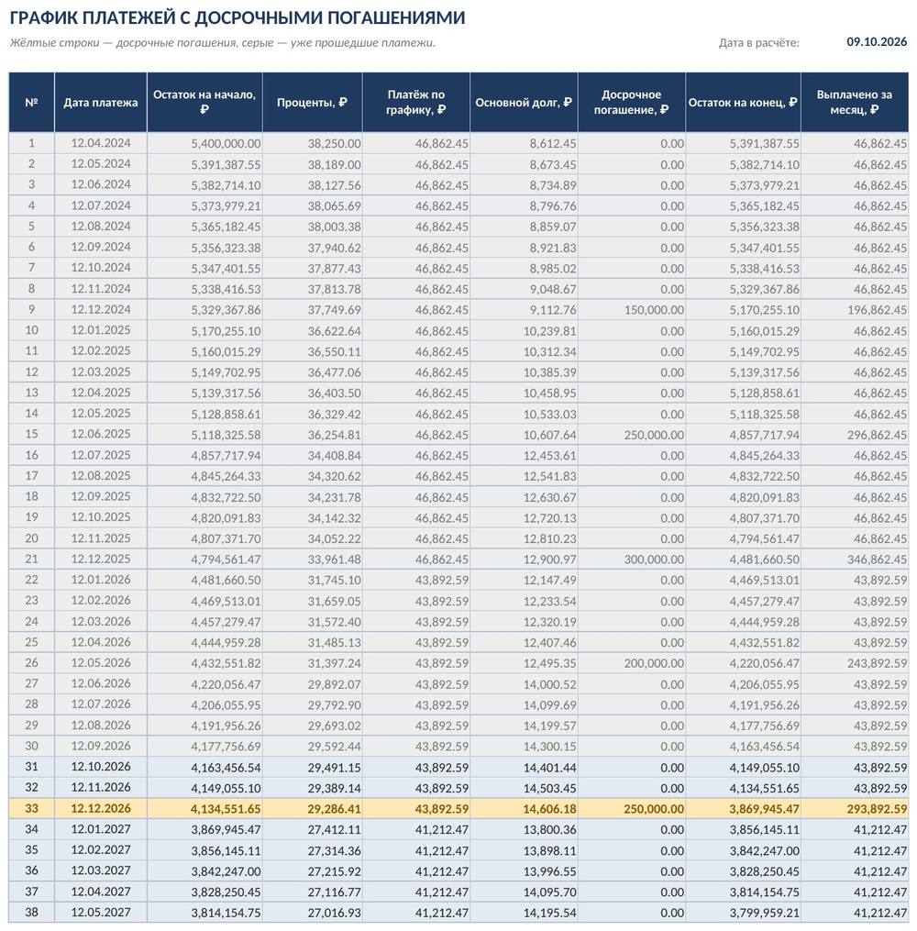Select early repayment cell 200,000.00

632,662
